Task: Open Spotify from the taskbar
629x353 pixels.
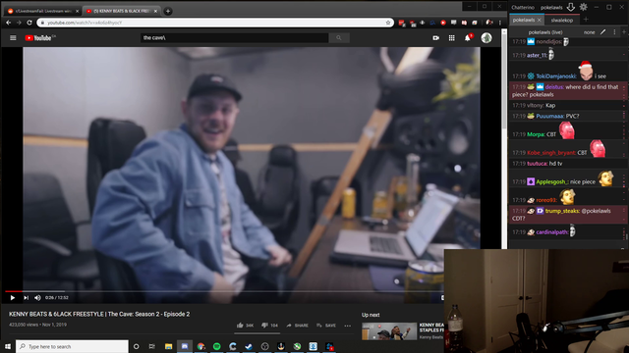Action: 216,346
